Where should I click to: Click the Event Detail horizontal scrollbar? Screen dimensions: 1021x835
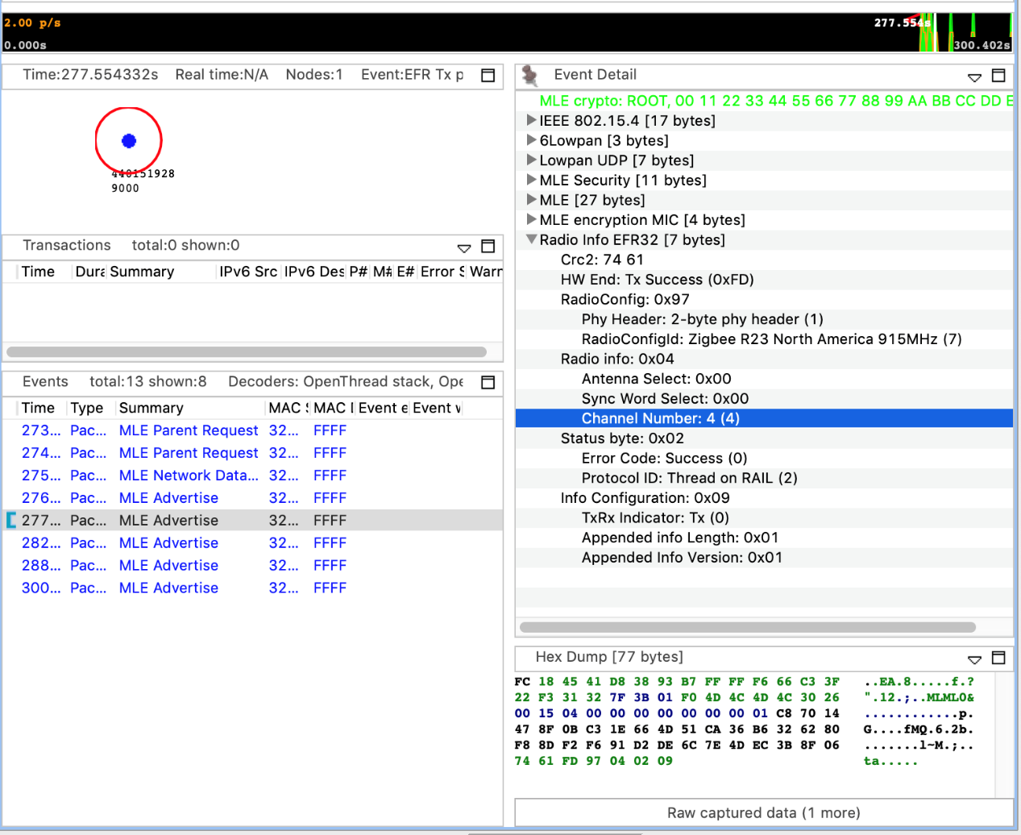[748, 627]
